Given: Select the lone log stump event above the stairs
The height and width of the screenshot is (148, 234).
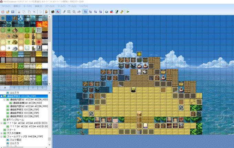Looking at the screenshot, I should [x=139, y=114].
